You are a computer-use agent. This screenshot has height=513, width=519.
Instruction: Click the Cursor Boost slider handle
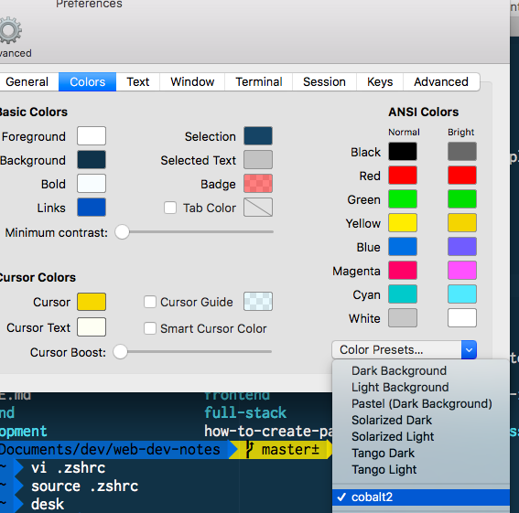[121, 351]
